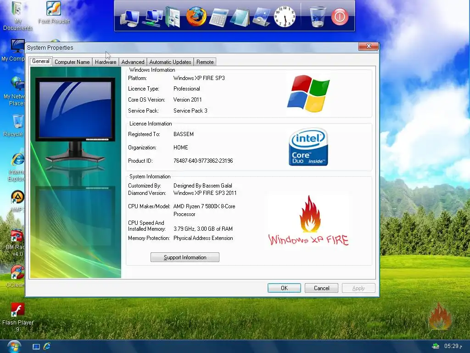Click the analog clock in the dock
Image resolution: width=470 pixels, height=353 pixels.
pos(284,17)
